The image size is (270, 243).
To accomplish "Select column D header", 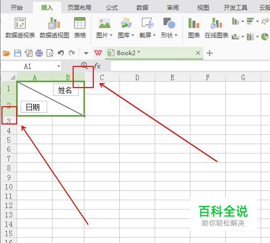I will (137, 78).
